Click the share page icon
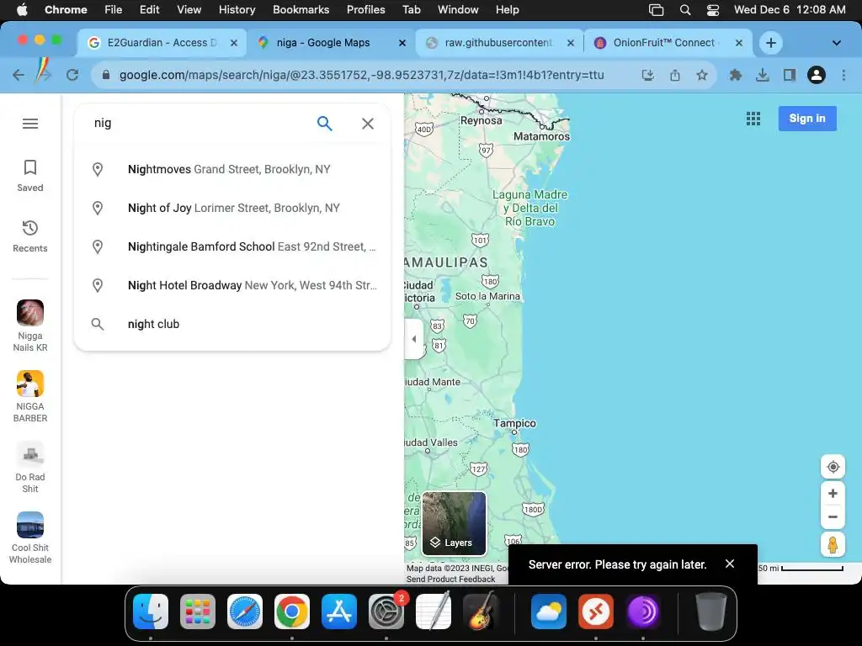 pos(675,75)
